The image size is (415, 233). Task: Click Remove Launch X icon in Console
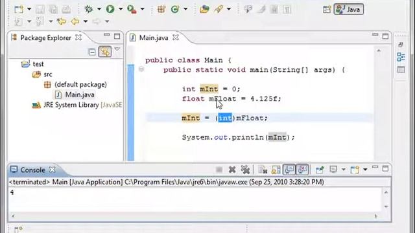232,170
